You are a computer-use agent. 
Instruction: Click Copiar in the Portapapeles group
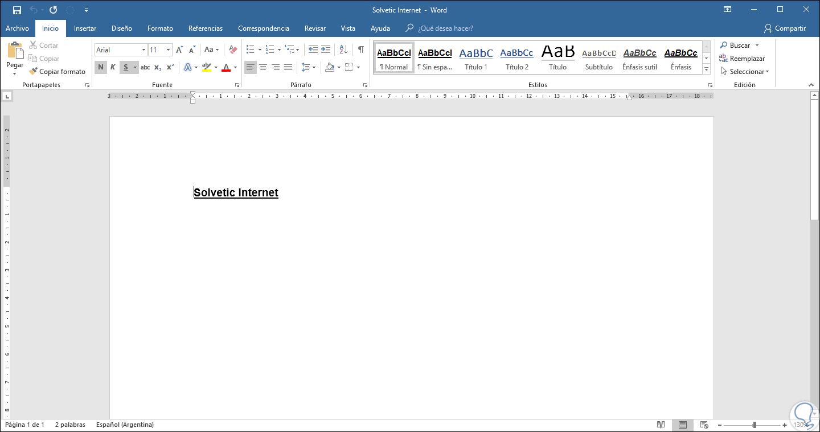(x=44, y=59)
